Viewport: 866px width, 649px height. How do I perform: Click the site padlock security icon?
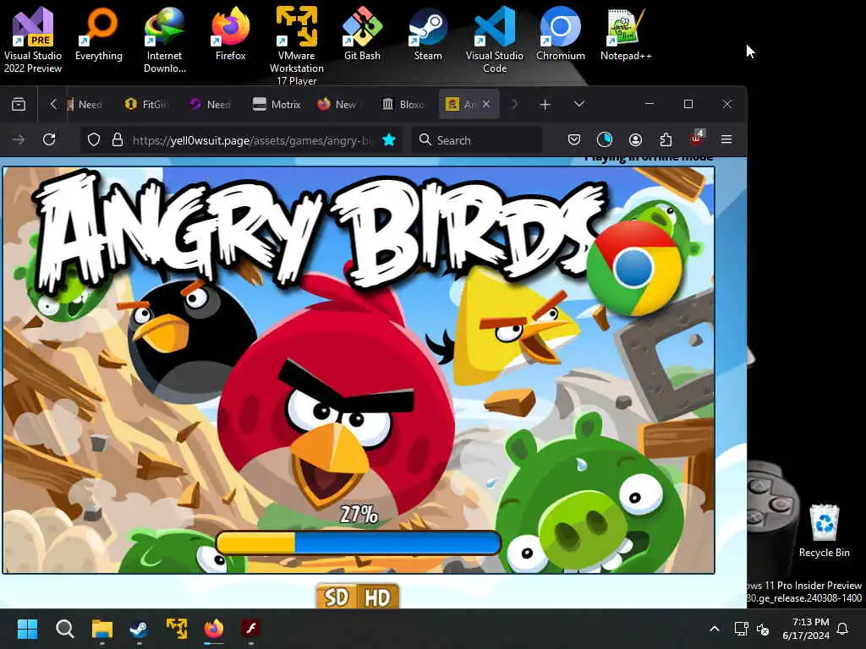[117, 140]
